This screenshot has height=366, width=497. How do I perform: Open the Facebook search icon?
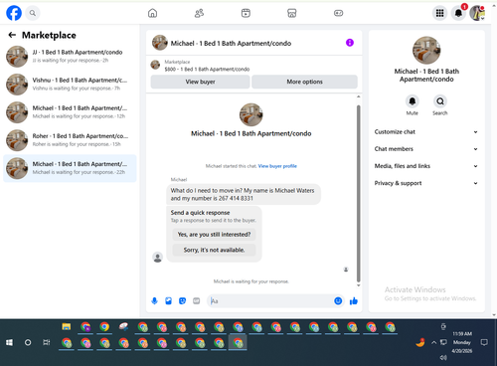point(33,13)
